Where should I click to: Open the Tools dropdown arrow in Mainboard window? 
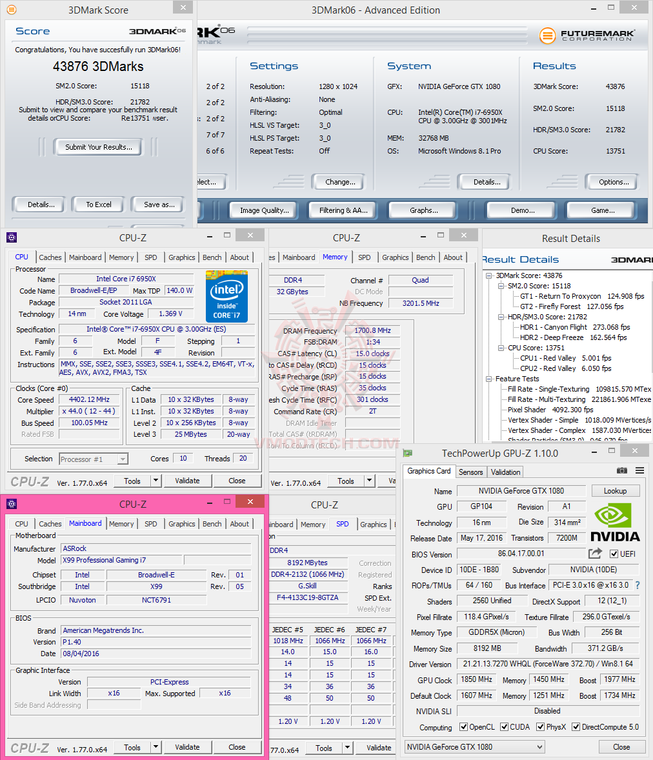[x=156, y=747]
